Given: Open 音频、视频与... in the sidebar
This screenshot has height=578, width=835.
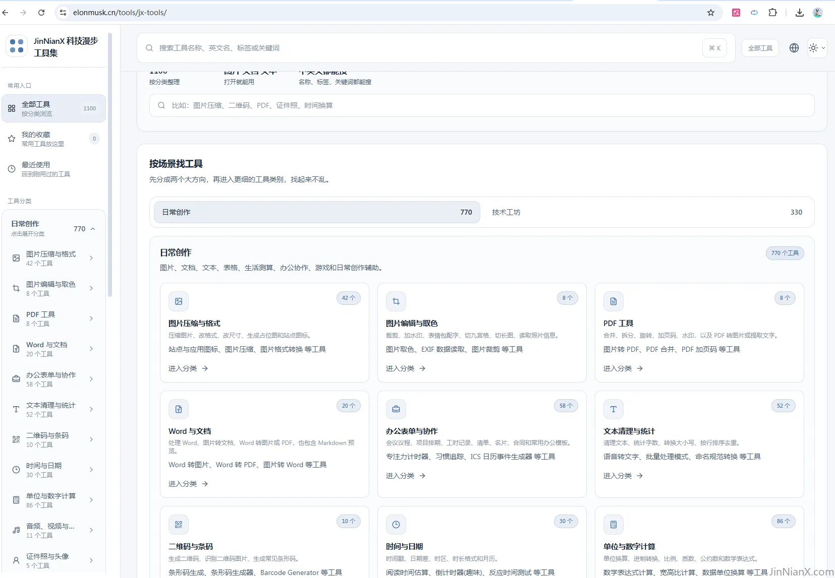Looking at the screenshot, I should (x=53, y=530).
